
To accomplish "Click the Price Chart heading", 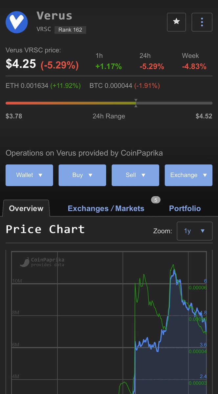I will (x=45, y=229).
